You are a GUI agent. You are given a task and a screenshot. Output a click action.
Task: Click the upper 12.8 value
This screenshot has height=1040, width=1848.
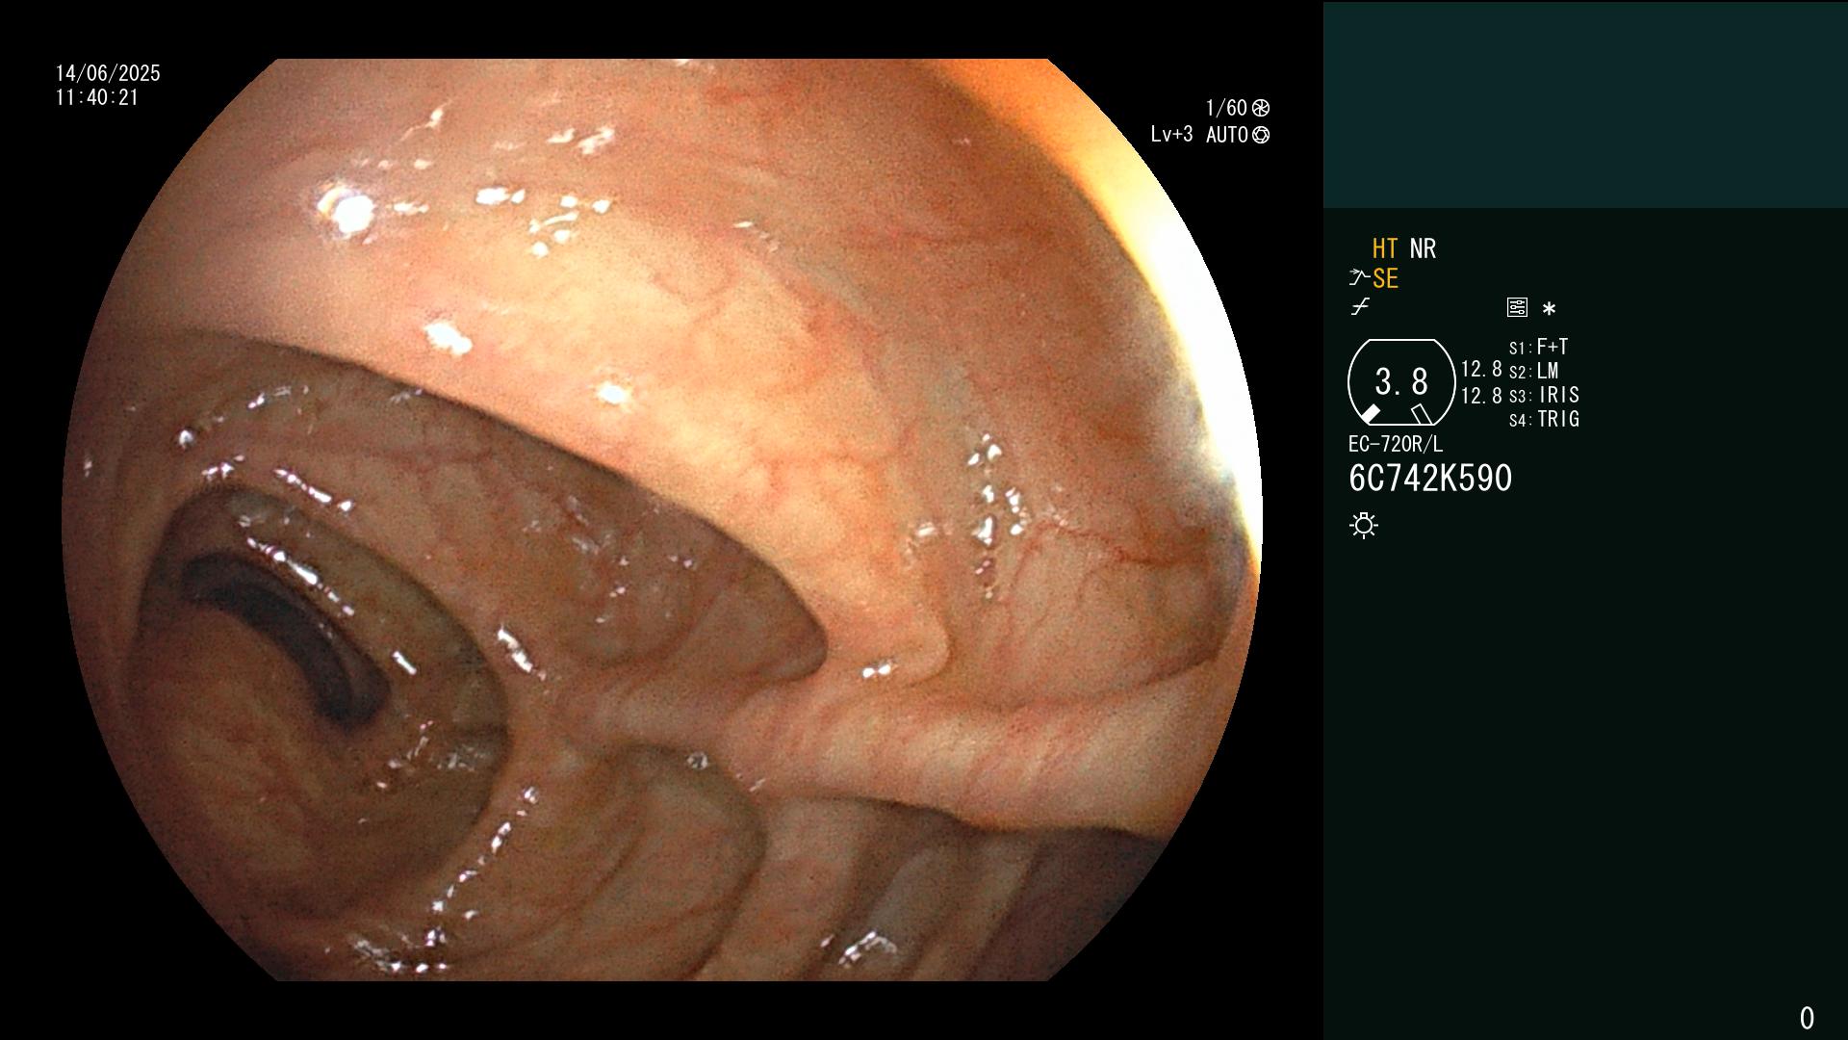click(x=1481, y=369)
